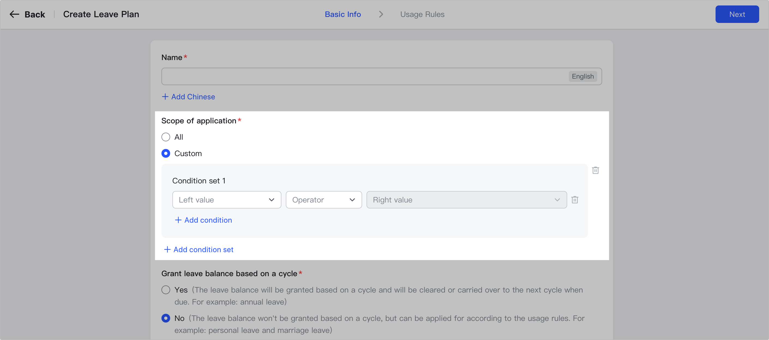Select the Custom scope radio button

166,153
